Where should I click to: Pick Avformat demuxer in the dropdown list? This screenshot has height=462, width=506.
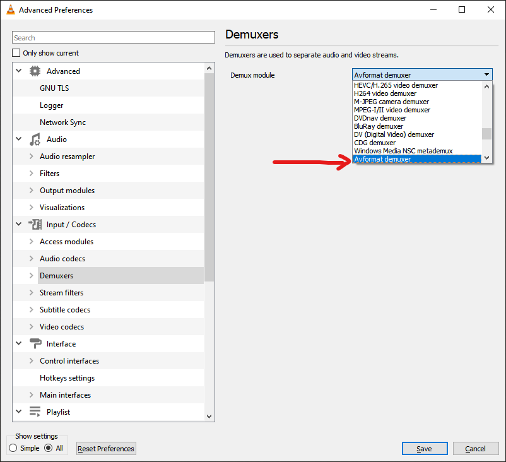382,159
